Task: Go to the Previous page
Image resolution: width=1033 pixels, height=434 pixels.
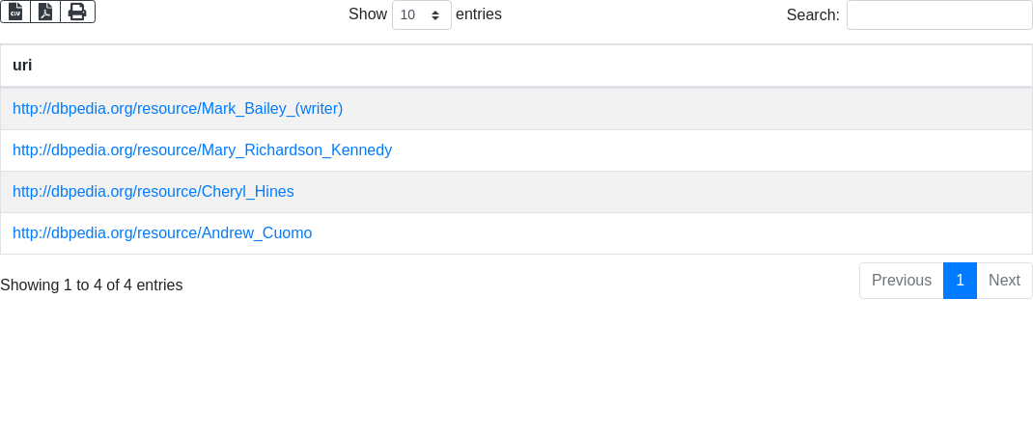Action: 901,281
